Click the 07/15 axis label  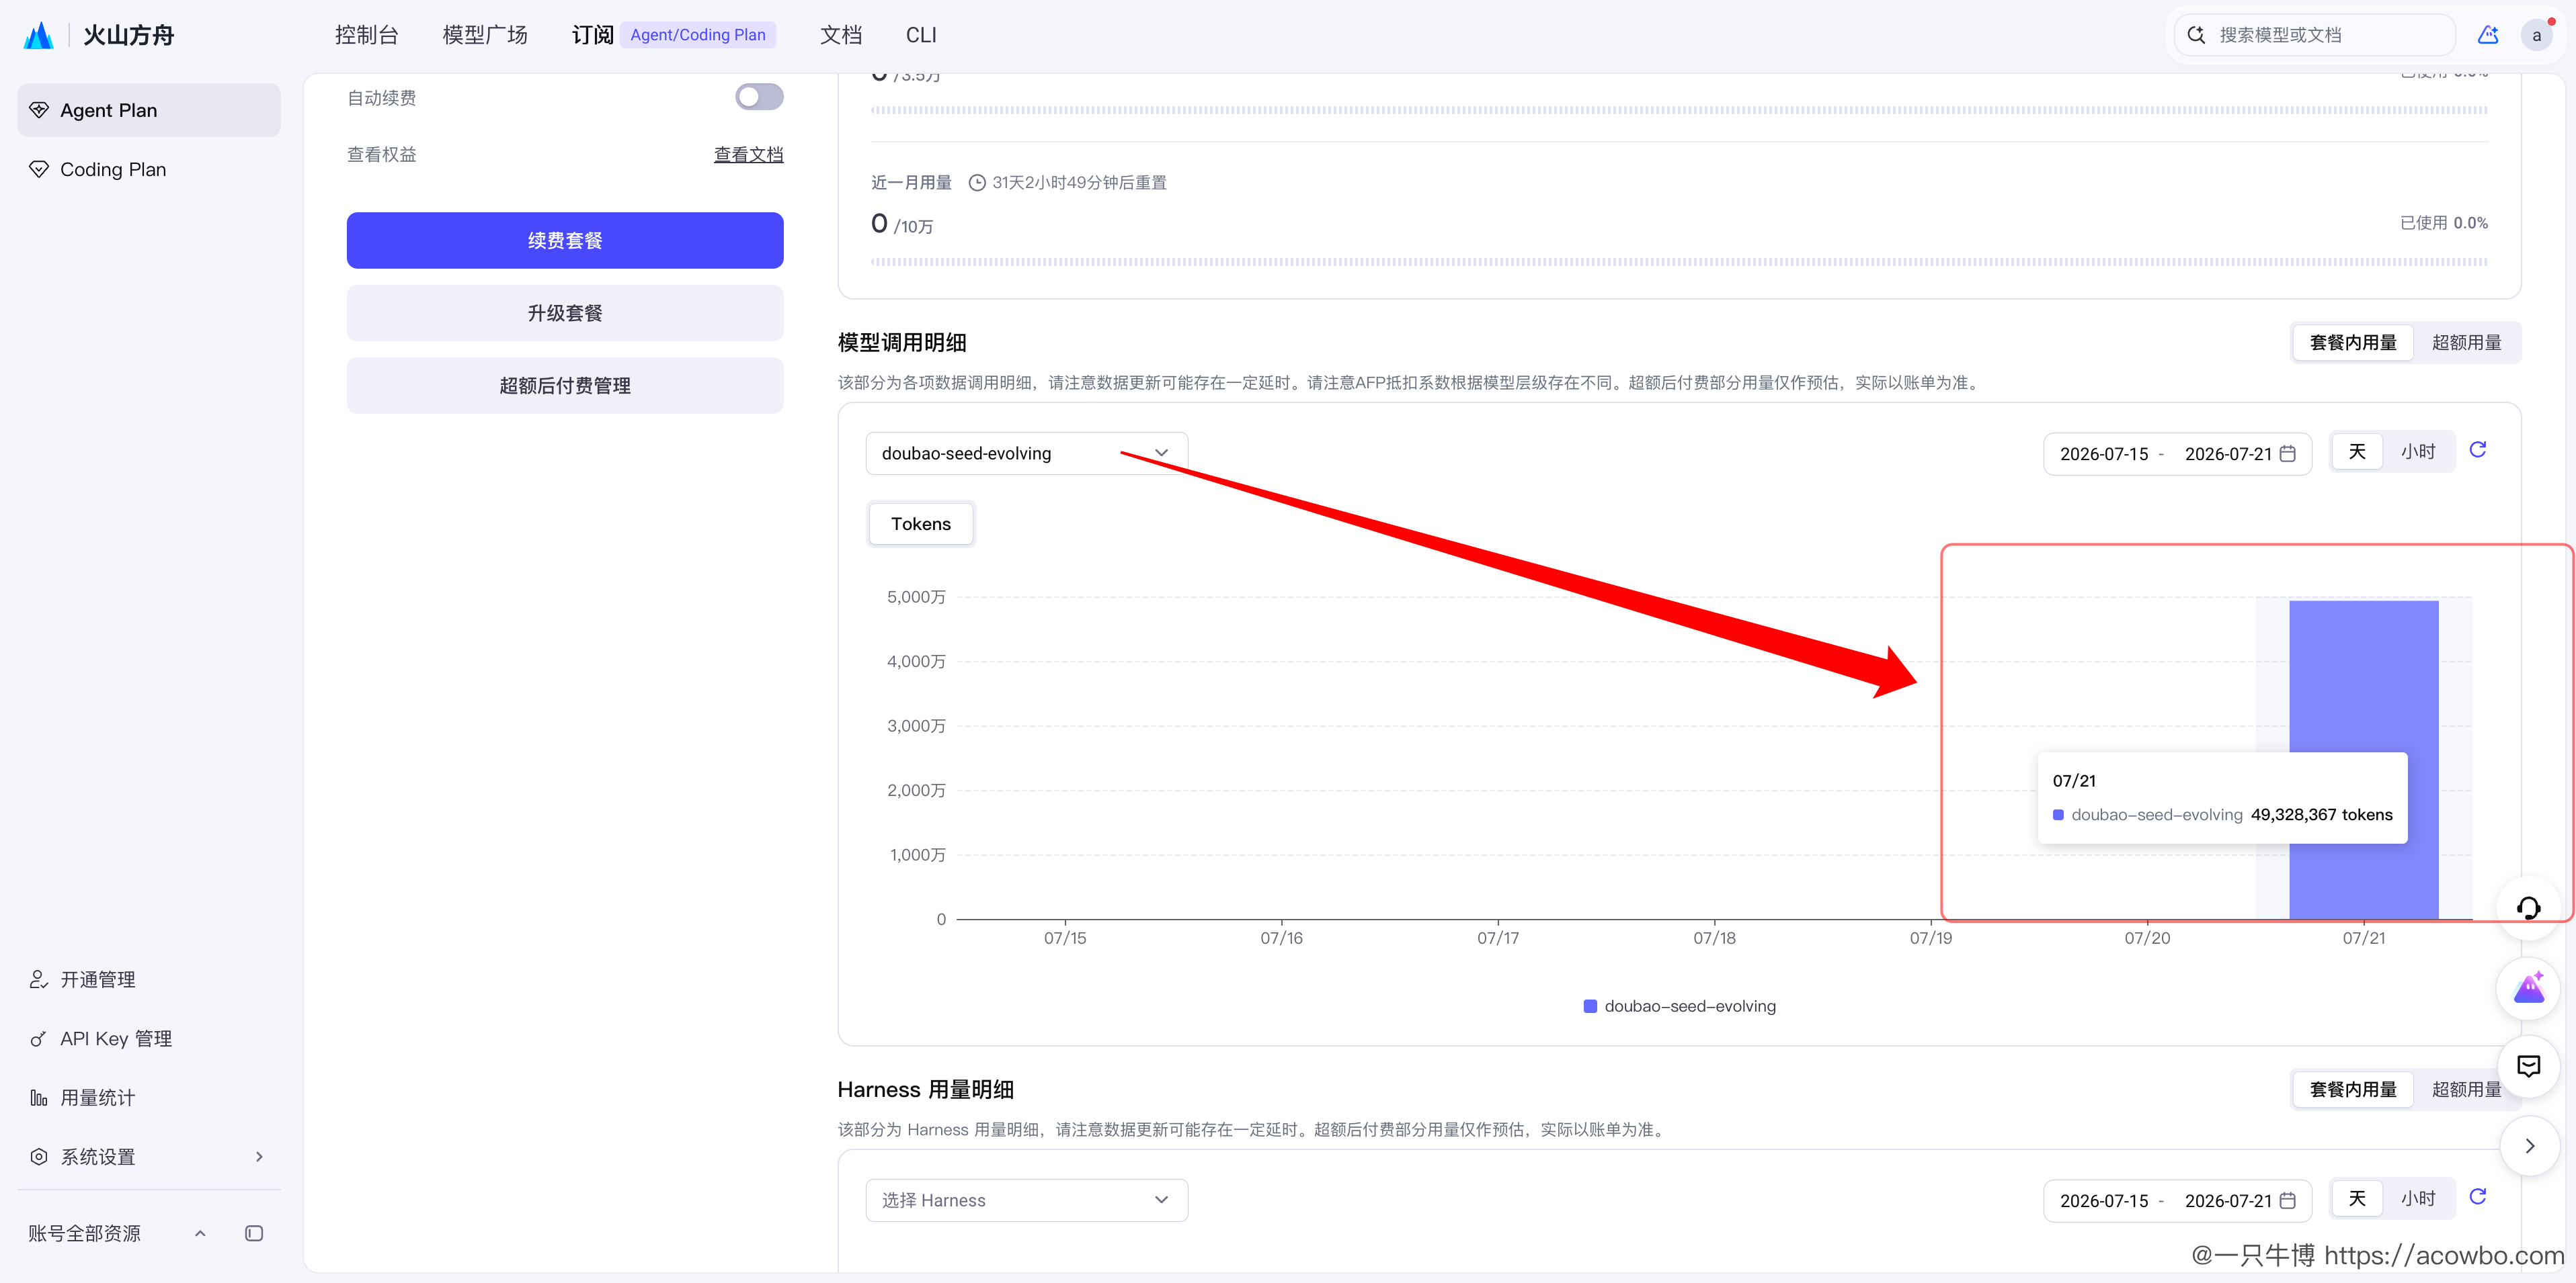click(1065, 938)
